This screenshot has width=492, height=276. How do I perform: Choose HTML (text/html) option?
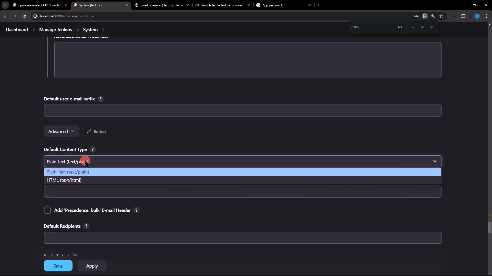242,180
